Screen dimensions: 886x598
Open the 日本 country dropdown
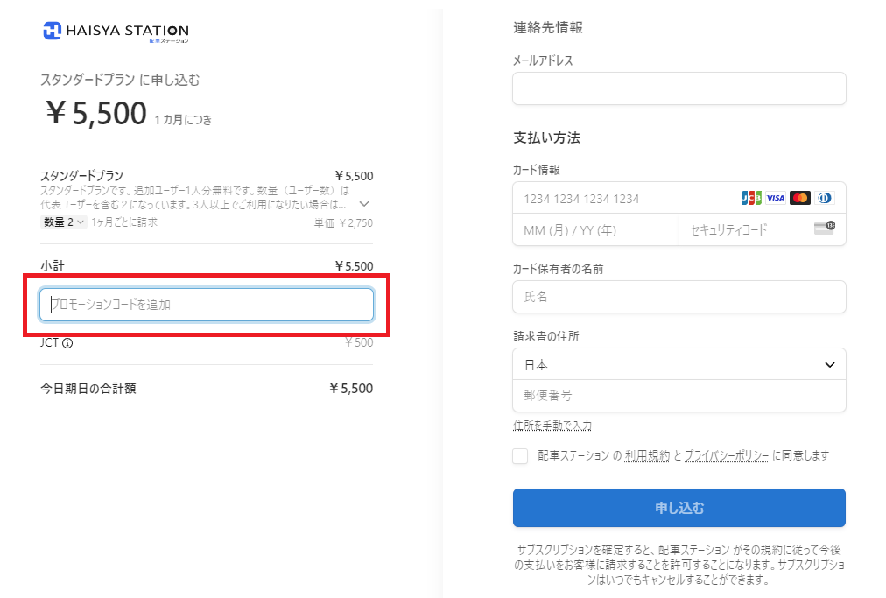(679, 364)
